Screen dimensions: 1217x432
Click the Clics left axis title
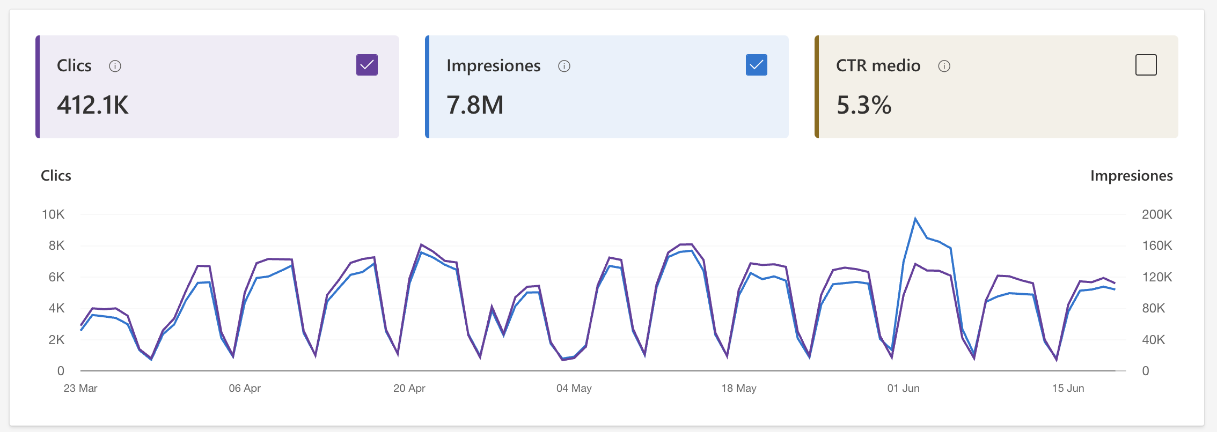(x=56, y=176)
